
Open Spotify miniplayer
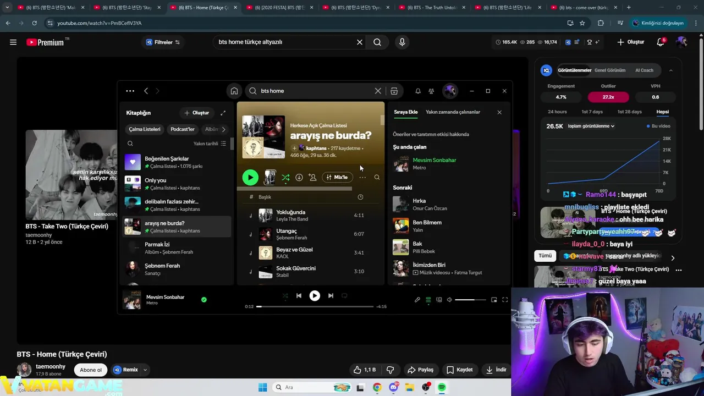494,300
